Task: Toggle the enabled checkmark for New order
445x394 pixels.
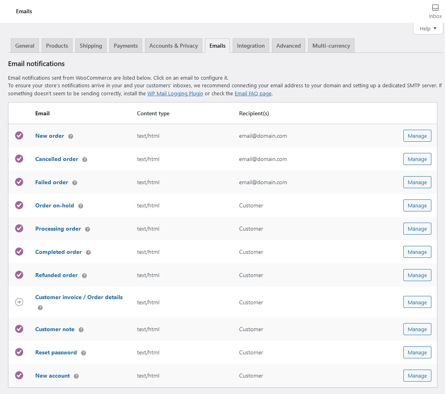Action: click(19, 136)
